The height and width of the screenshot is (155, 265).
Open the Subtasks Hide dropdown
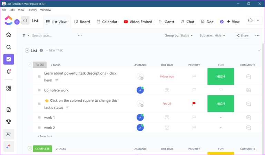[212, 35]
